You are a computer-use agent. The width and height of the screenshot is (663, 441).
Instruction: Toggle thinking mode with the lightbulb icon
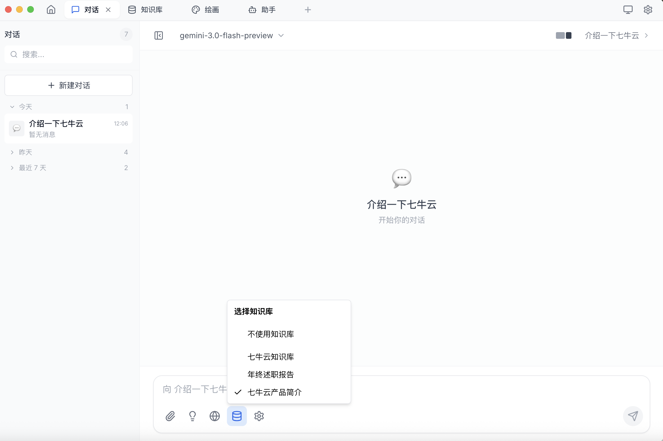(x=192, y=416)
